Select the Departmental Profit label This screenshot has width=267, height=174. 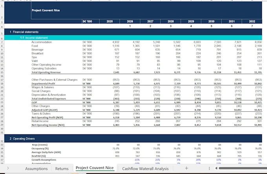[43, 83]
